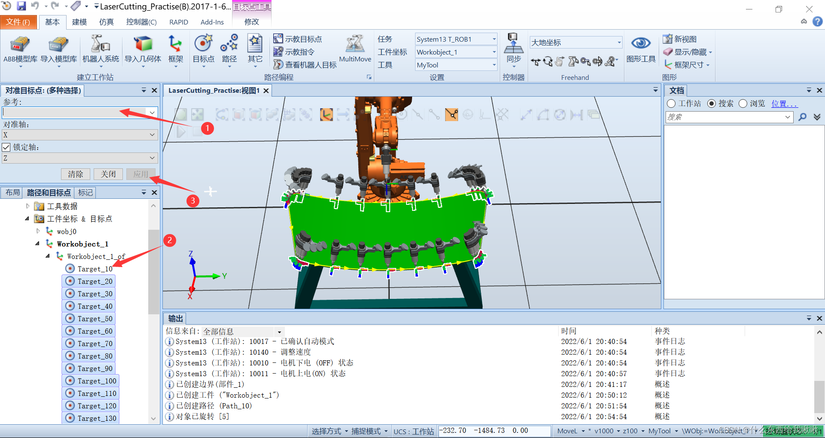Click the search magnifier in 文档 panel
Image resolution: width=825 pixels, height=438 pixels.
point(802,117)
